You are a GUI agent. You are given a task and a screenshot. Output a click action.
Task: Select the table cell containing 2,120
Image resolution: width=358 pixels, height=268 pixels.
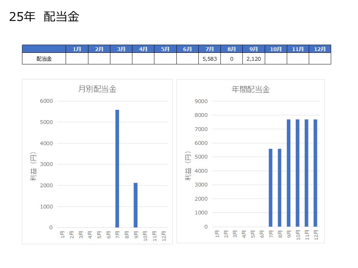coord(254,59)
